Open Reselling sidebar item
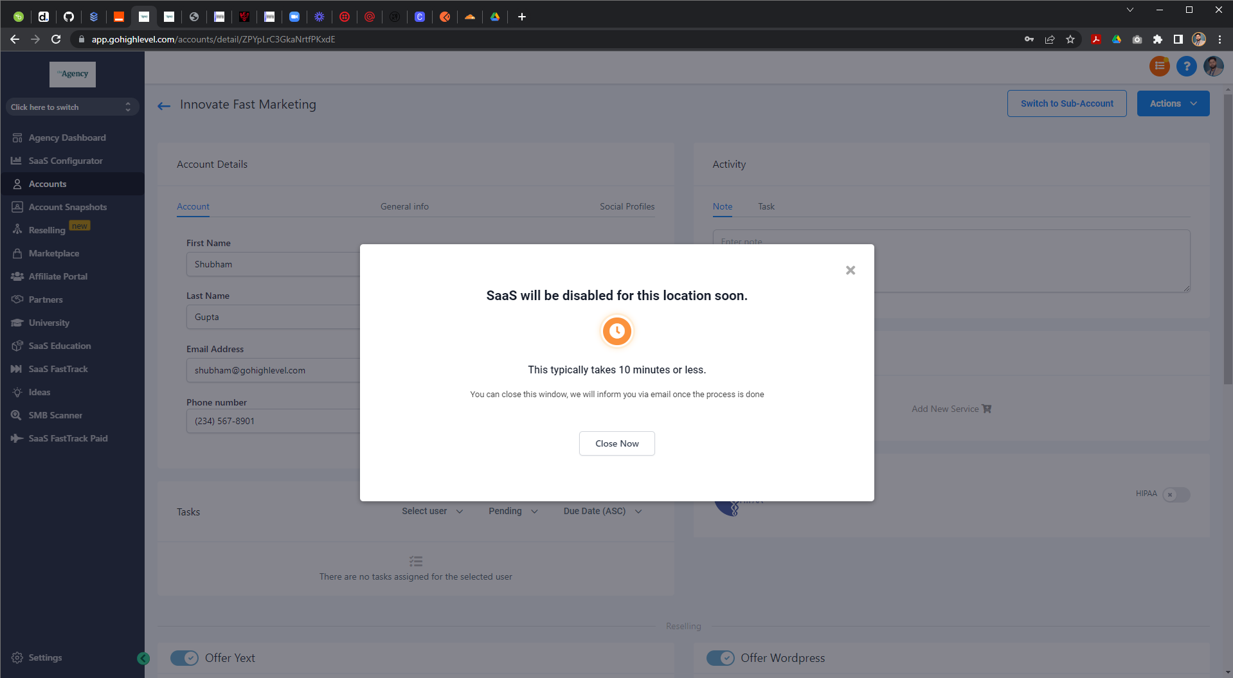1233x678 pixels. [47, 230]
